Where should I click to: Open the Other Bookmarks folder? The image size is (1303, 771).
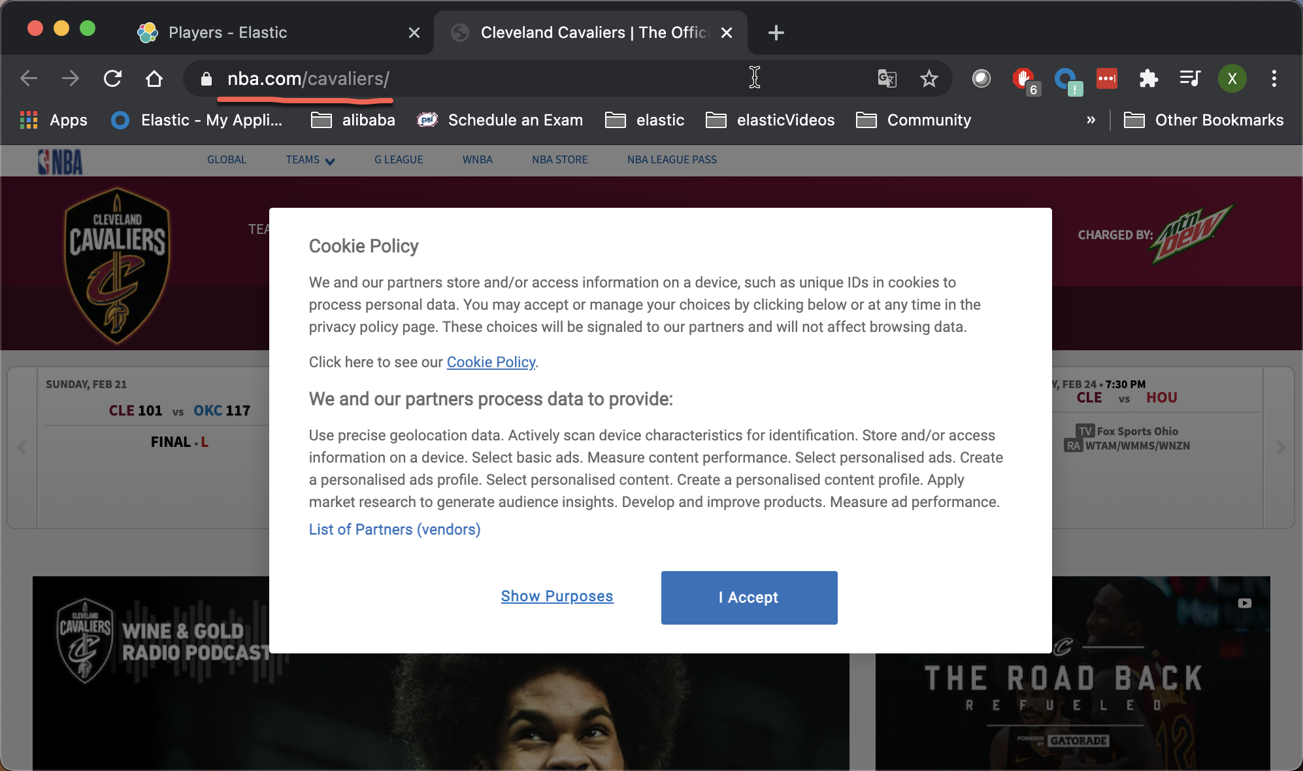click(1204, 120)
